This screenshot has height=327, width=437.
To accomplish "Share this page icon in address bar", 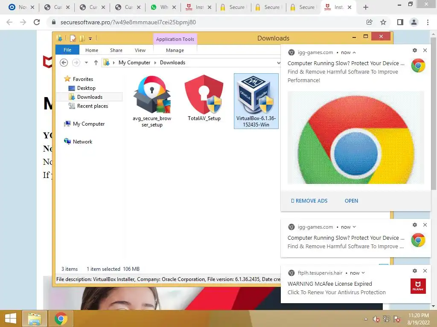I will [369, 22].
